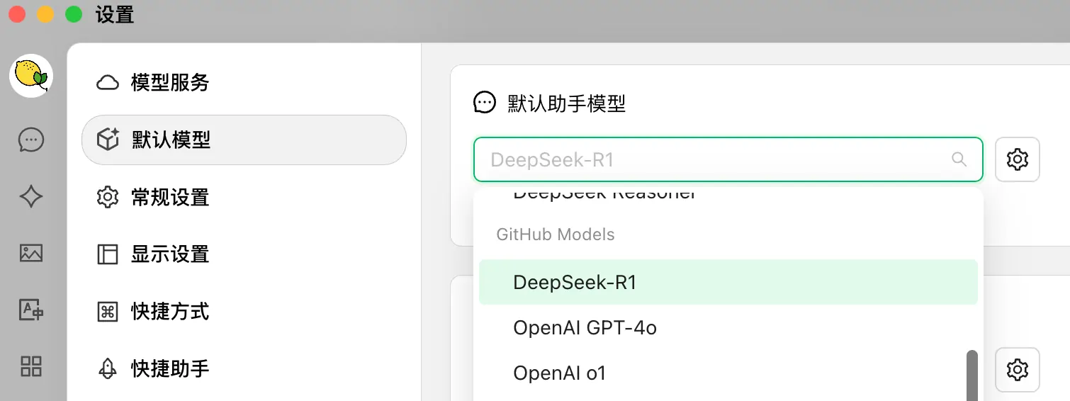
Task: Click the cube icon next to 默认模型
Action: coord(107,140)
